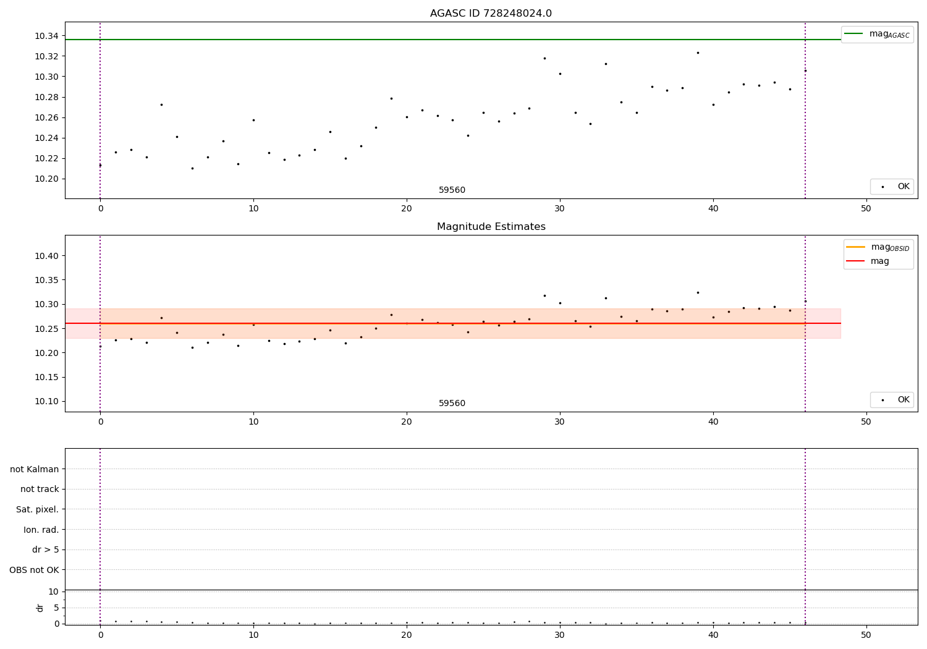This screenshot has height=649, width=927.
Task: Click the Magnitude Estimates subplot title
Action: pos(491,227)
